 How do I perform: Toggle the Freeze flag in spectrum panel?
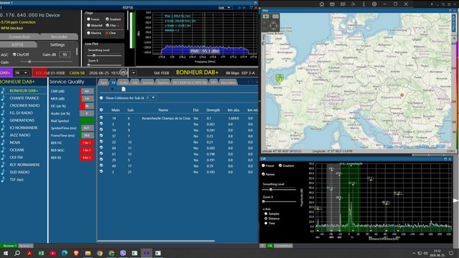(88, 19)
